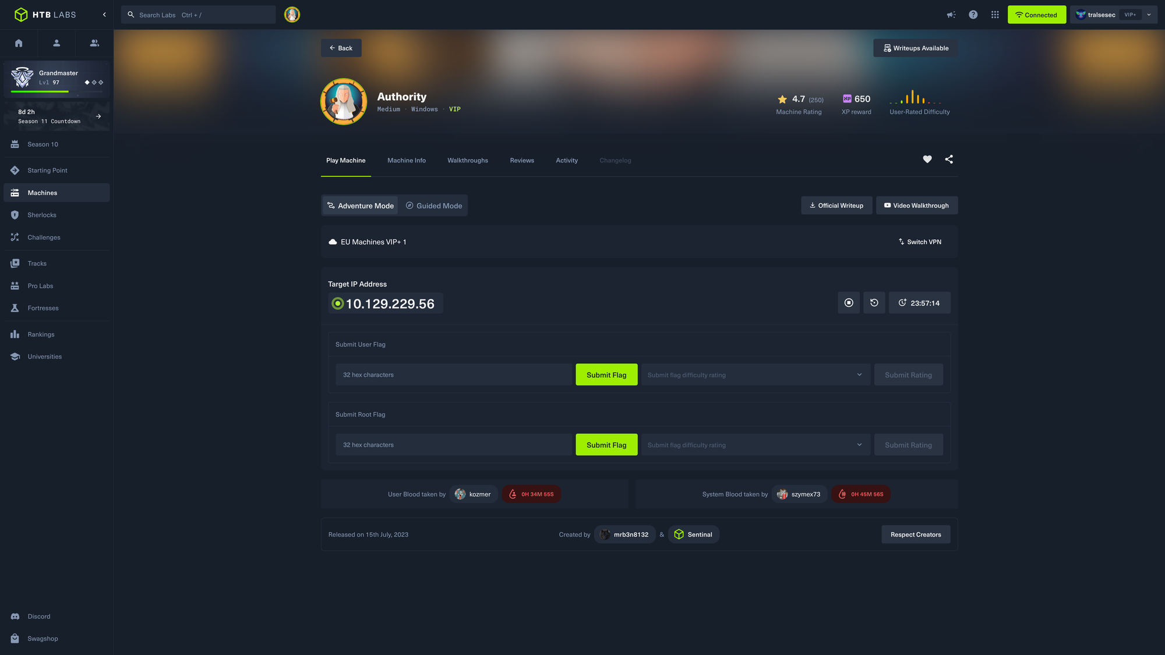Click Respect Creators button
This screenshot has width=1165, height=655.
[916, 534]
